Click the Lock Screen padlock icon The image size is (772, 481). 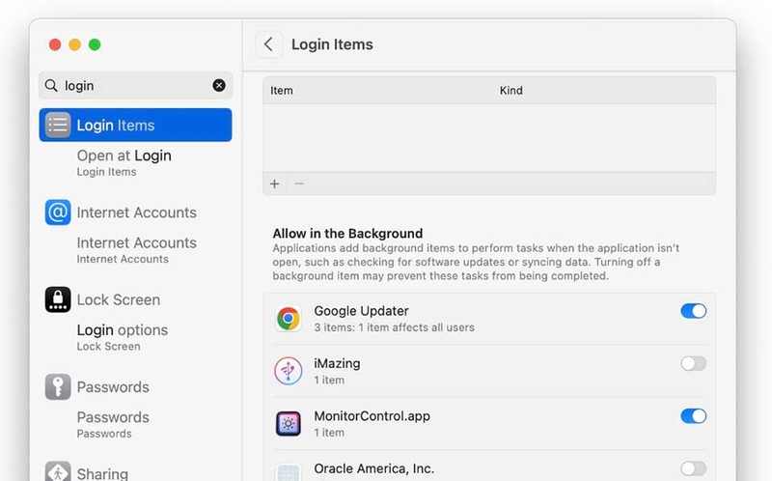pyautogui.click(x=58, y=299)
